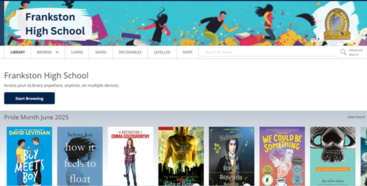Image resolution: width=367 pixels, height=186 pixels.
Task: Open the How It Feels to Float cover
Action: click(x=80, y=156)
